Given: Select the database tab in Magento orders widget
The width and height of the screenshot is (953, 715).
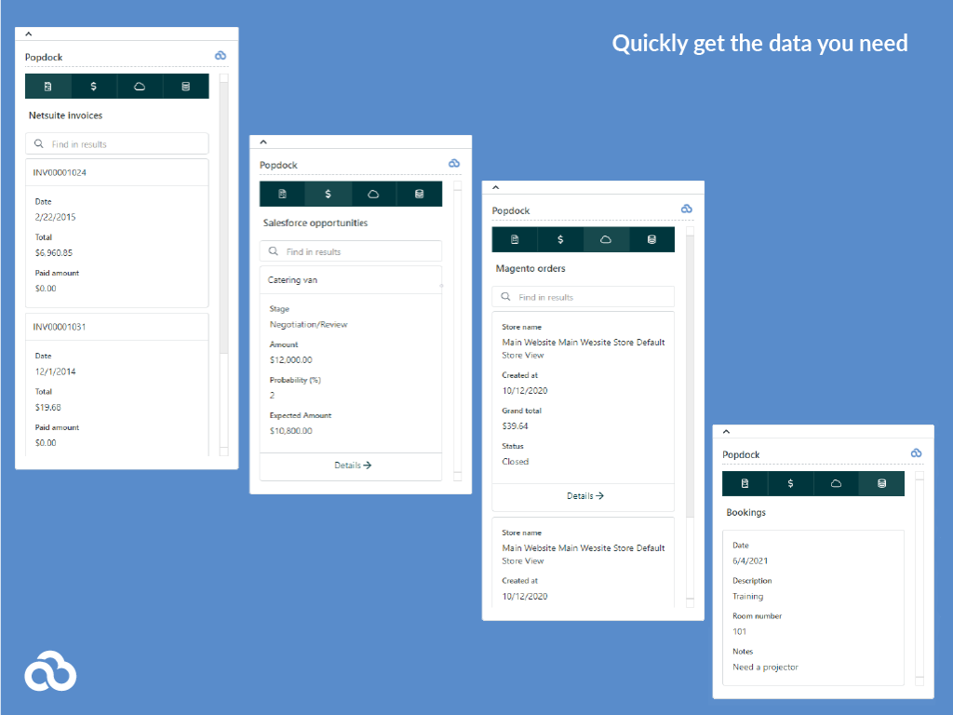Looking at the screenshot, I should point(652,239).
